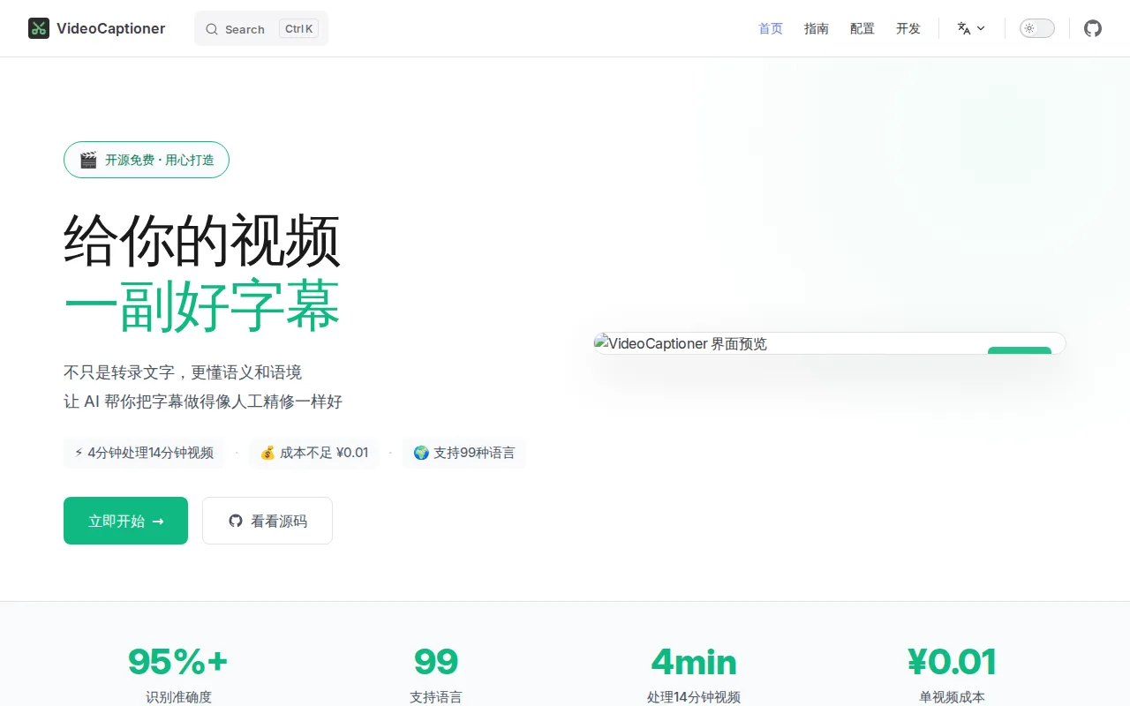Click the 让 AI 帮你把字幕做得像人工精修一样好 line
The width and height of the screenshot is (1130, 706).
coord(203,402)
